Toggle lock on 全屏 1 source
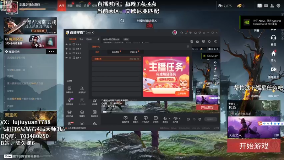284x160 pixels. [70, 58]
